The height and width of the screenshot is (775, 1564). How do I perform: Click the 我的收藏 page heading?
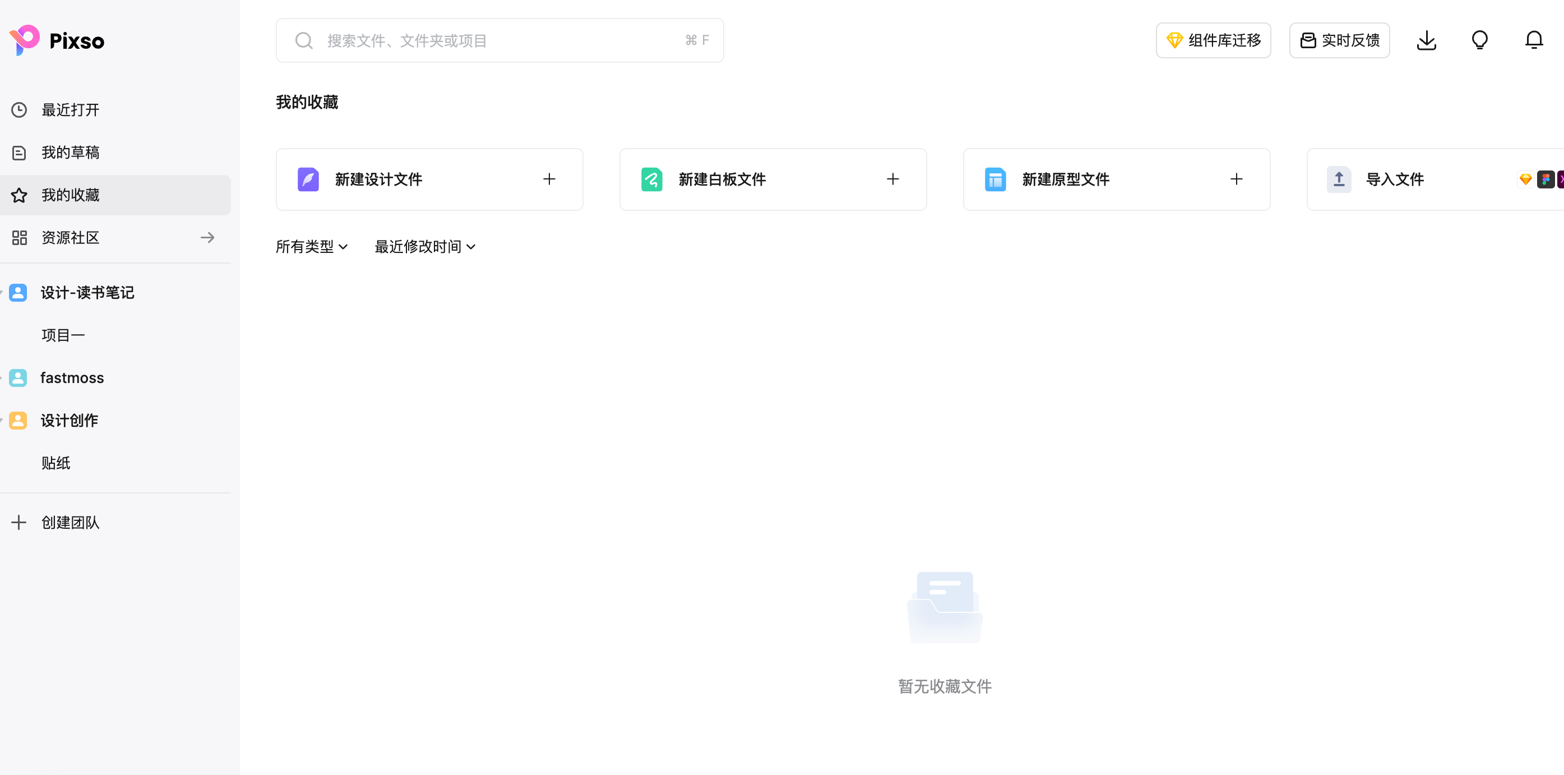coord(307,102)
